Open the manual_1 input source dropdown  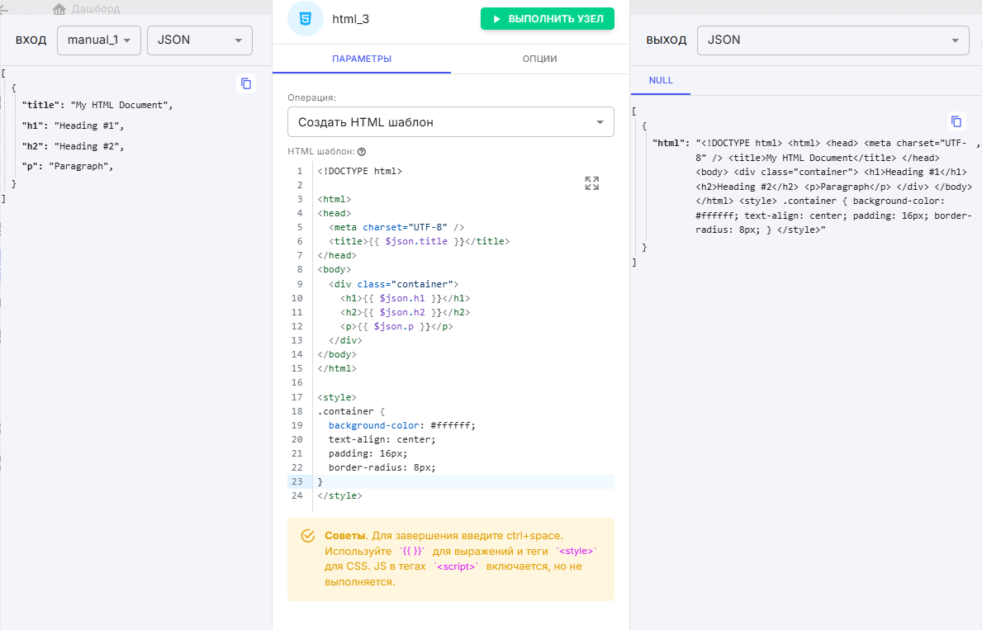point(99,40)
